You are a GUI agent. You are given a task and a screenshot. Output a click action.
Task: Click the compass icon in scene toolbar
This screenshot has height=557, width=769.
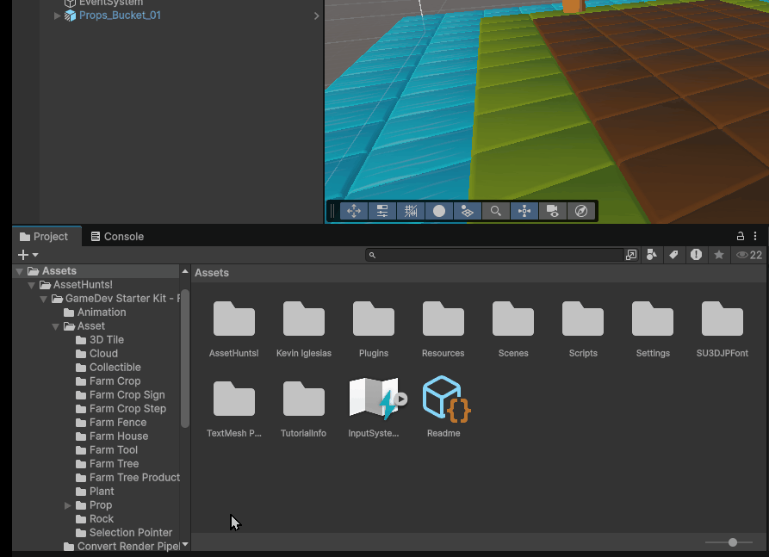581,211
